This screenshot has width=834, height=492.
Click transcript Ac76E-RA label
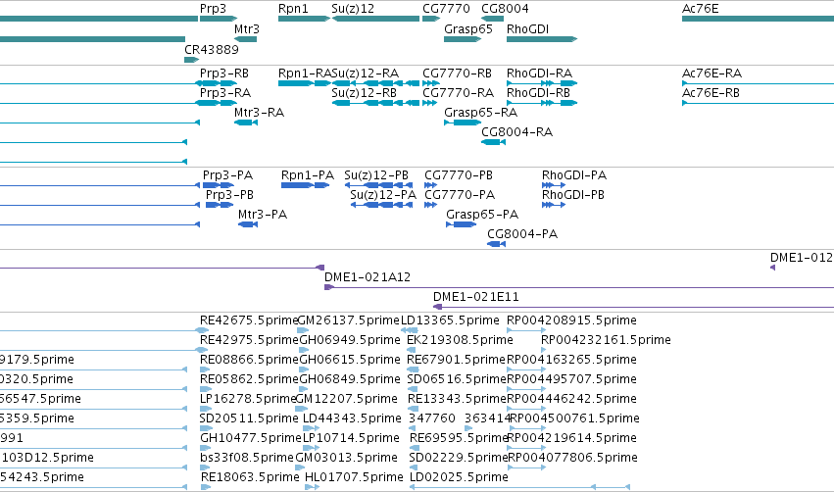711,74
